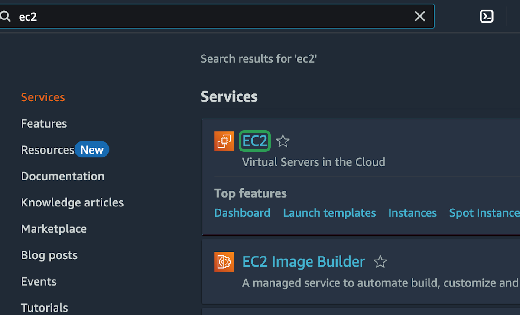Click the EC2 Image Builder icon
Screen dimensions: 520x315
[224, 262]
